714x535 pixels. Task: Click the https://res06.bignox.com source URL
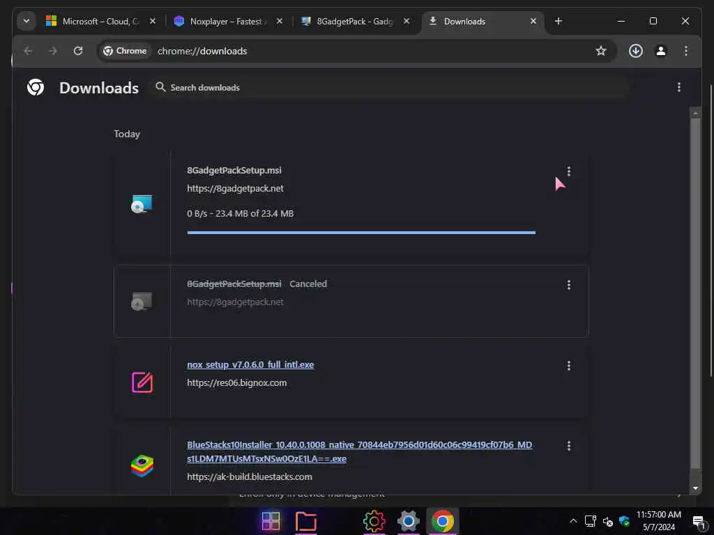point(237,383)
